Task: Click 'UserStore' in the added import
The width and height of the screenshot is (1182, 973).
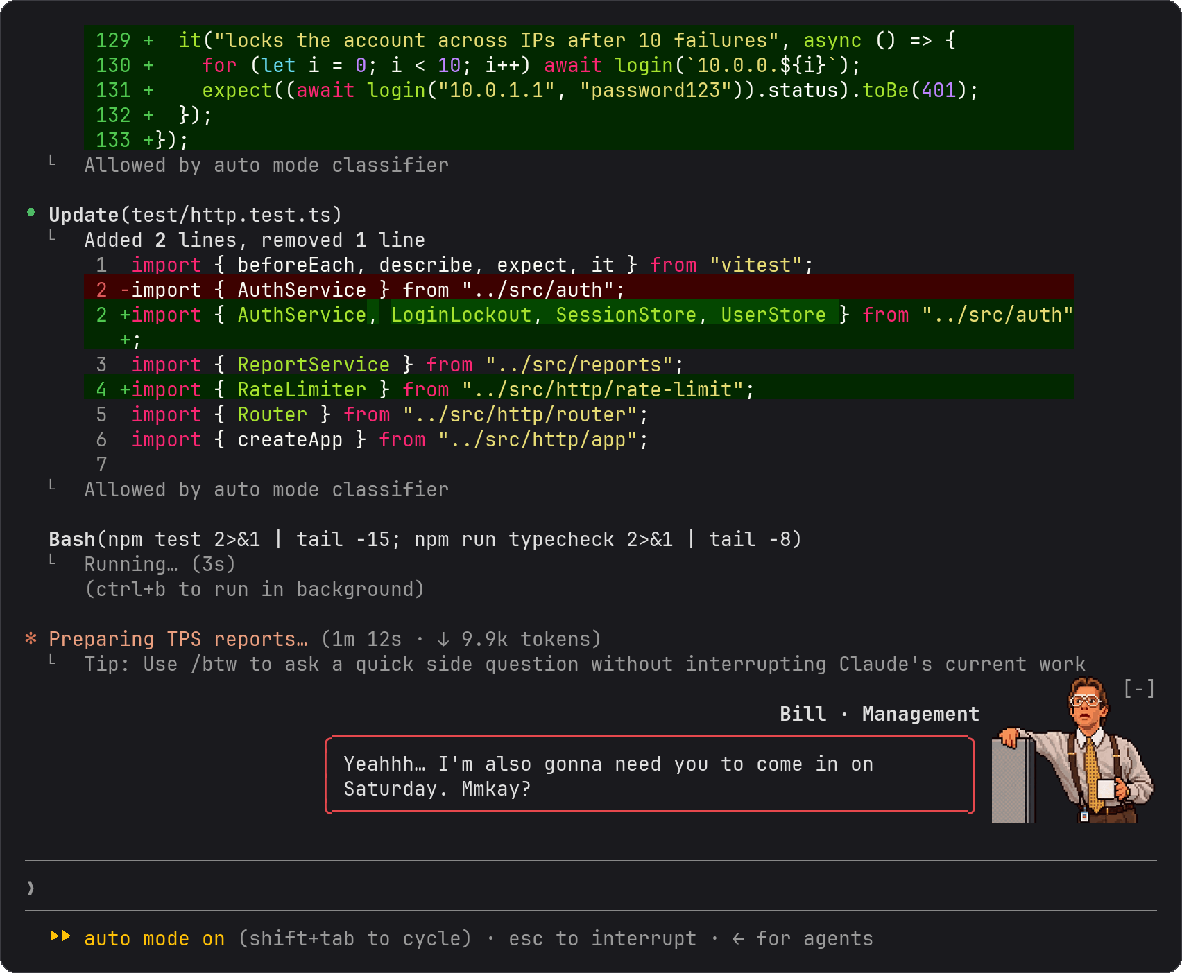Action: point(773,315)
